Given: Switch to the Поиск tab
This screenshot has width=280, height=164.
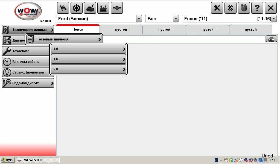Looking at the screenshot, I should pos(78,29).
